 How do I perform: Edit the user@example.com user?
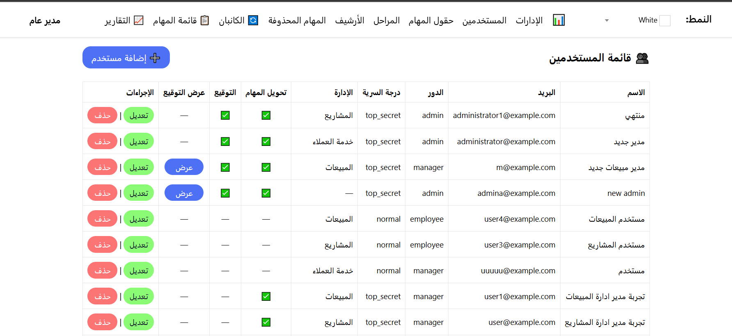point(139,322)
